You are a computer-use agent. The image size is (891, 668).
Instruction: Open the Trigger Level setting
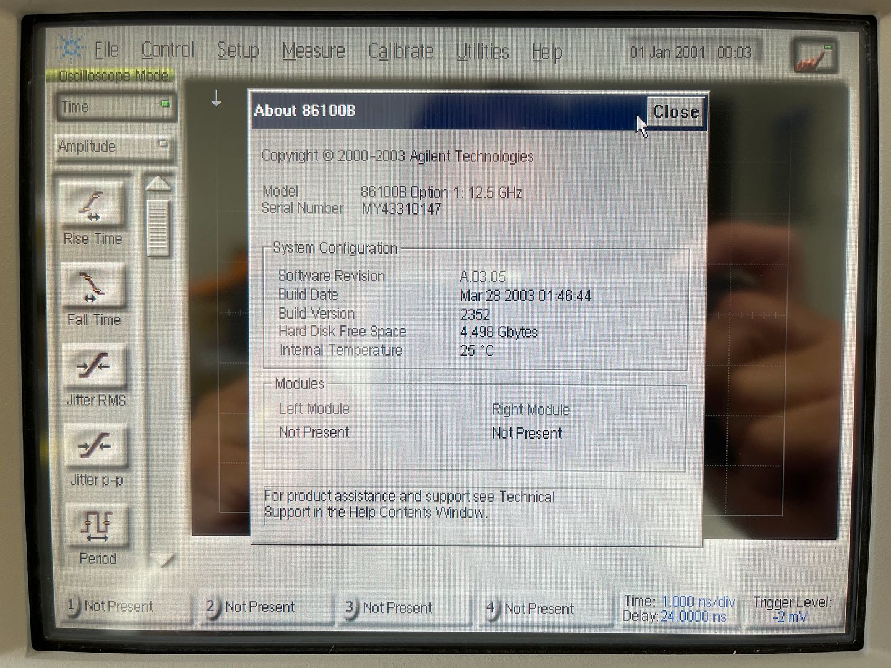click(792, 609)
